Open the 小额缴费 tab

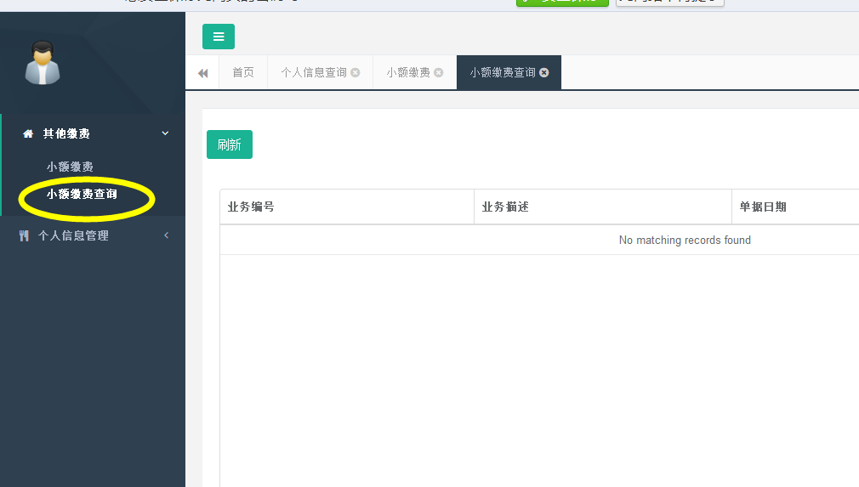click(x=408, y=73)
